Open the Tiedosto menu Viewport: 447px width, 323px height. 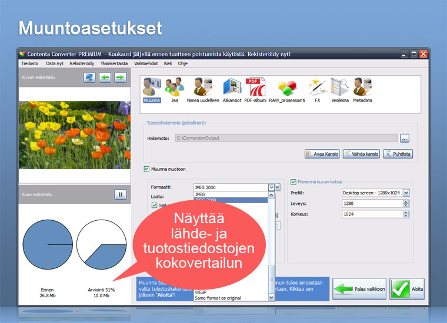pos(30,63)
